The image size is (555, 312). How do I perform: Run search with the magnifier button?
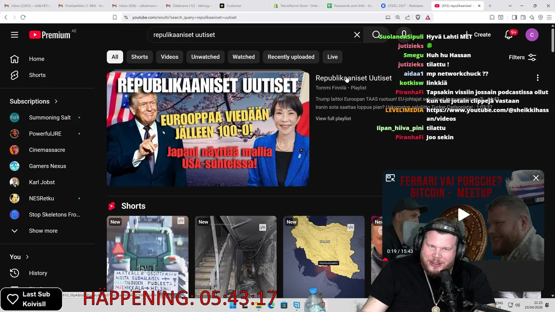(x=376, y=35)
